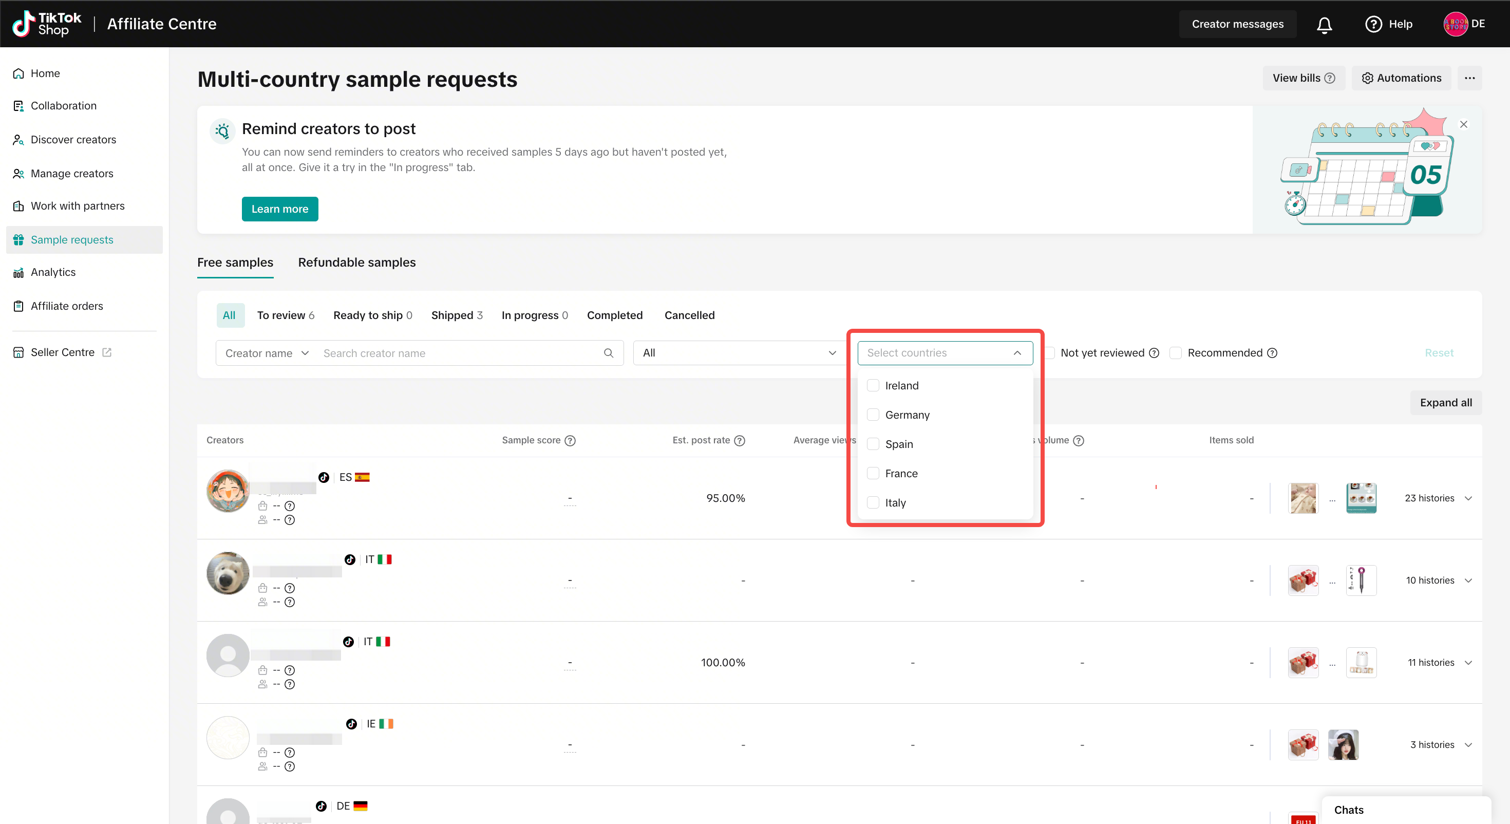This screenshot has height=824, width=1510.
Task: Expand the 10 histories row
Action: click(x=1468, y=580)
